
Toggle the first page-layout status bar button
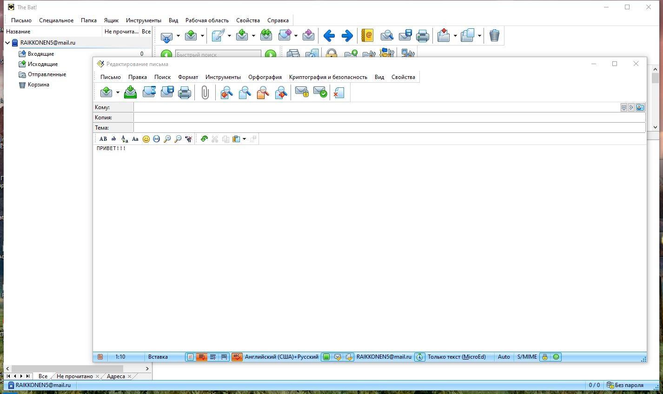[x=190, y=357]
